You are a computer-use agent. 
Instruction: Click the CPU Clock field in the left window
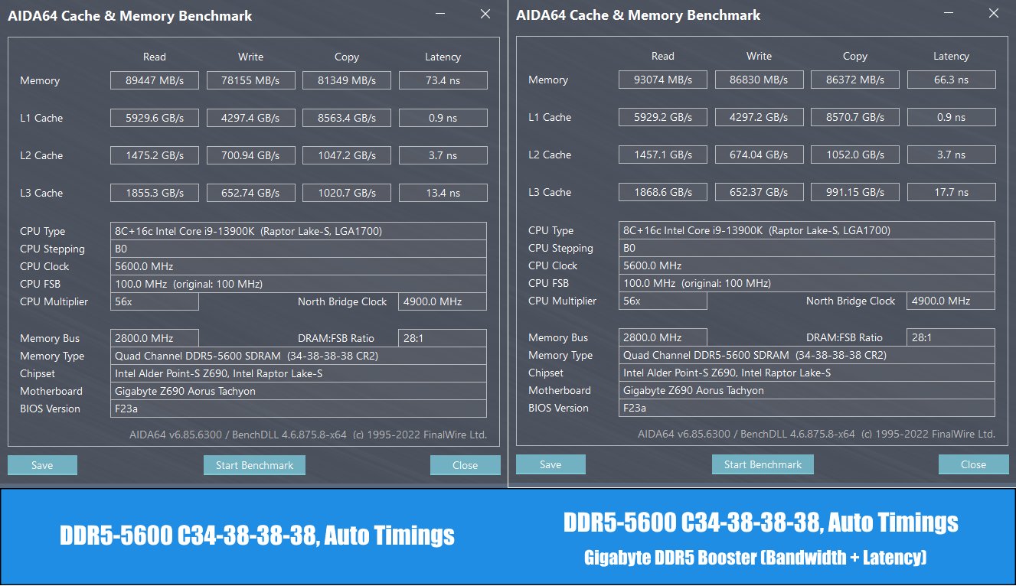[x=299, y=266]
